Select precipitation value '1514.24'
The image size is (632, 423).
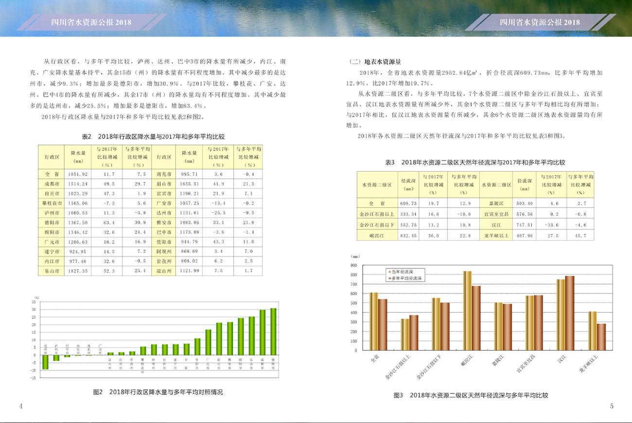click(x=78, y=184)
